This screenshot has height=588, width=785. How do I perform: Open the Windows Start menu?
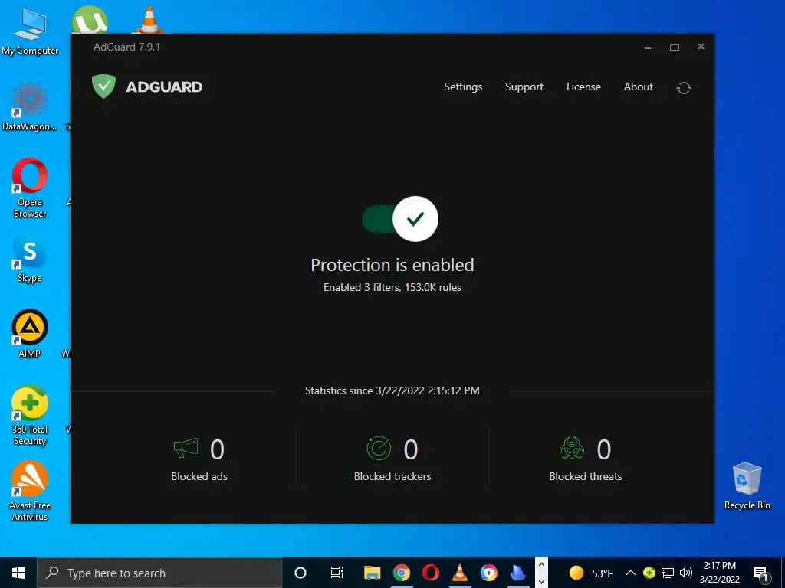tap(18, 573)
